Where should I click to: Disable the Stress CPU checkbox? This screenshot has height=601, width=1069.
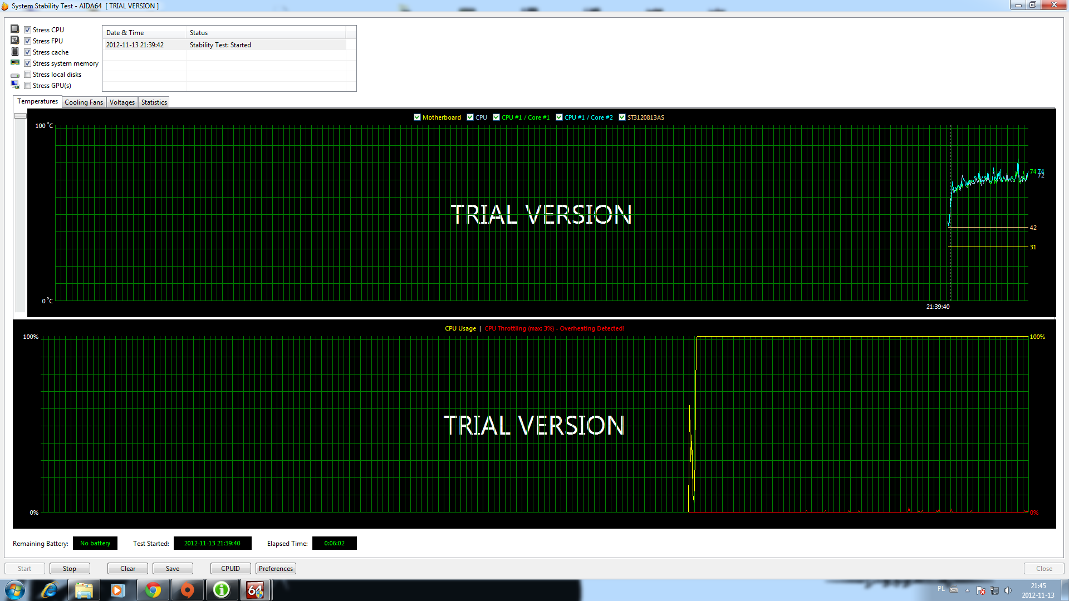(27, 30)
